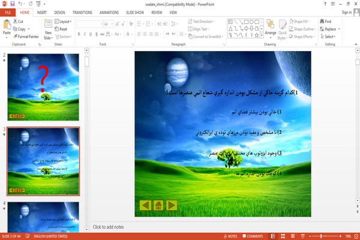Toggle Italic formatting
Image resolution: width=360 pixels, height=240 pixels.
[x=85, y=34]
